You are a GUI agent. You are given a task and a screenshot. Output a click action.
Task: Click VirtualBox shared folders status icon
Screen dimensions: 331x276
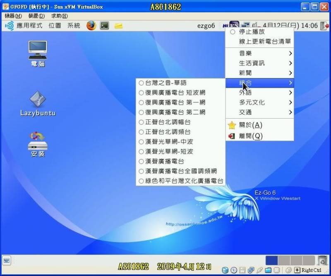[x=268, y=270]
